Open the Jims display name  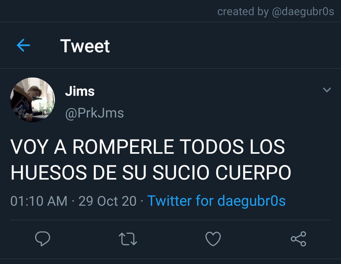[x=80, y=91]
